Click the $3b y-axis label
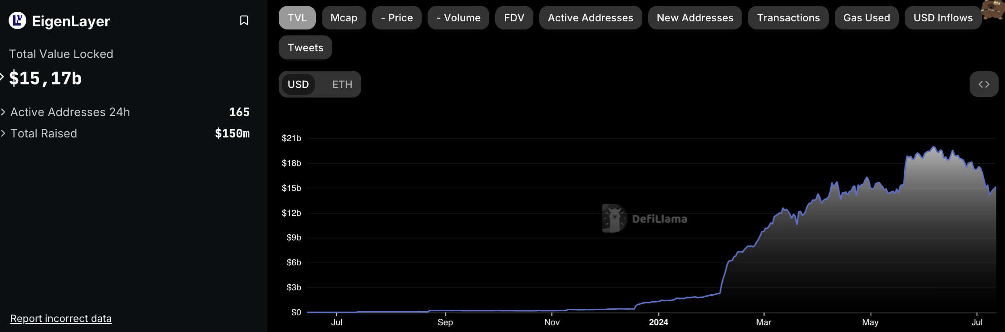 294,288
